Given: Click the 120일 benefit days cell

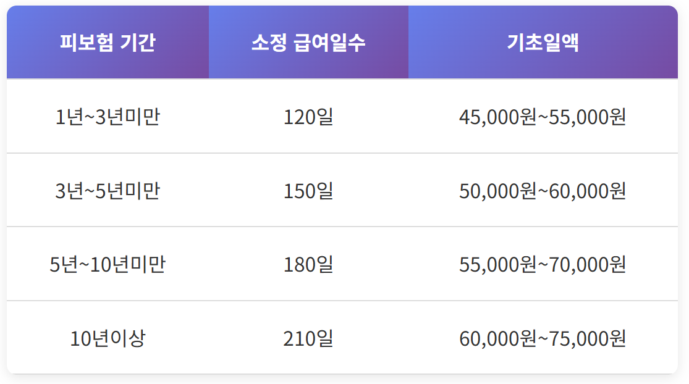Looking at the screenshot, I should 308,117.
